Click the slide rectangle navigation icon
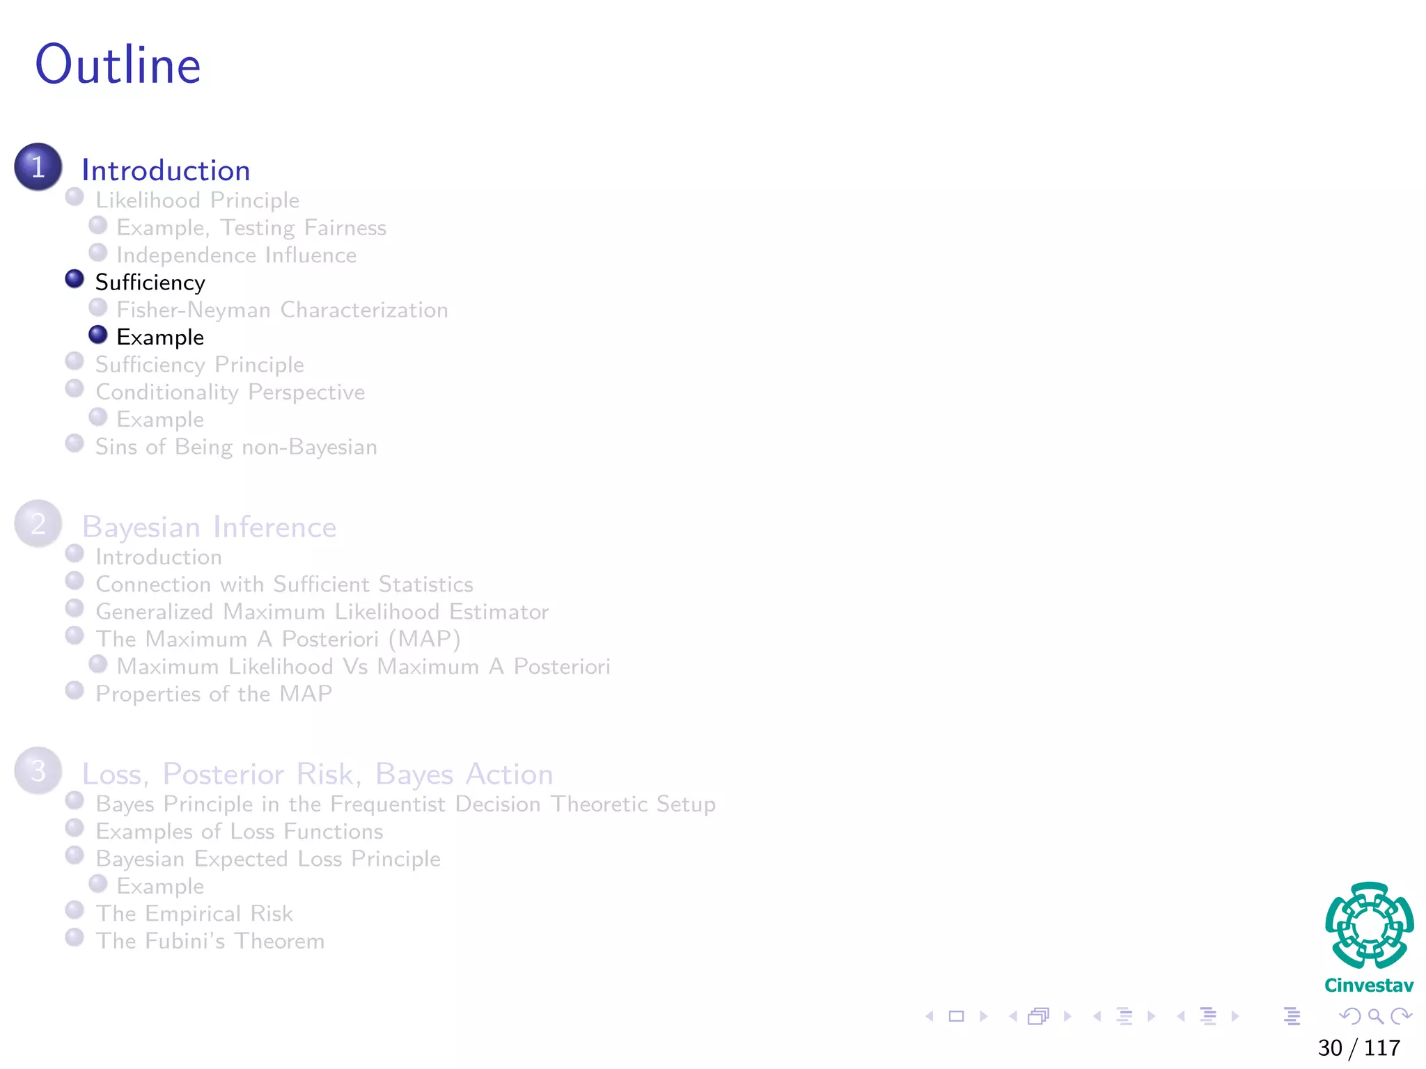Screen dimensions: 1426x1069 click(x=957, y=1016)
